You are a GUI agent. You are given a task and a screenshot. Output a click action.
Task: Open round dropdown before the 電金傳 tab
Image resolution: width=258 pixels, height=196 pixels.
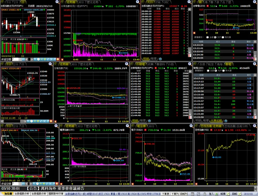(x=132, y=126)
